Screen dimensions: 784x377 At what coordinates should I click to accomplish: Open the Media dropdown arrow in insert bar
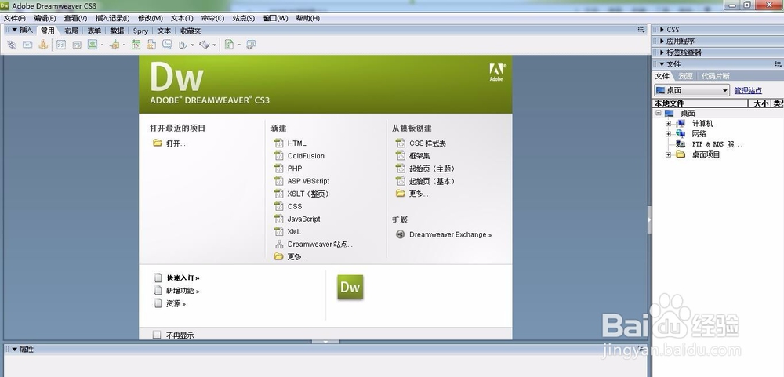[124, 45]
